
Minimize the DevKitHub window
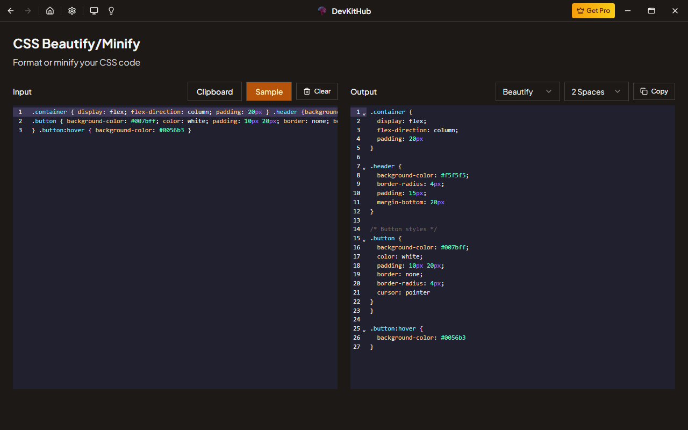coord(627,11)
